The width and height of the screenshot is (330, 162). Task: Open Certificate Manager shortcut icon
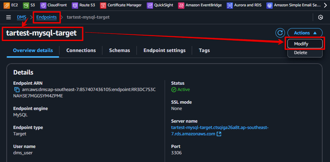coord(103,5)
